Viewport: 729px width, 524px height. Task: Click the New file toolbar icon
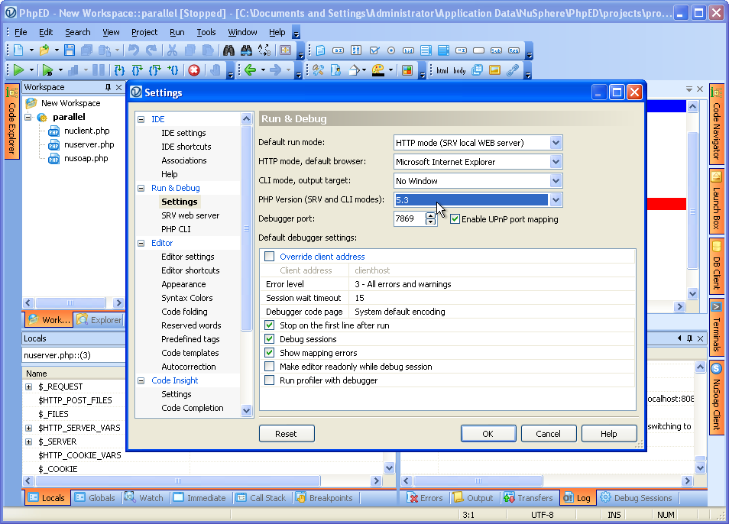point(19,50)
